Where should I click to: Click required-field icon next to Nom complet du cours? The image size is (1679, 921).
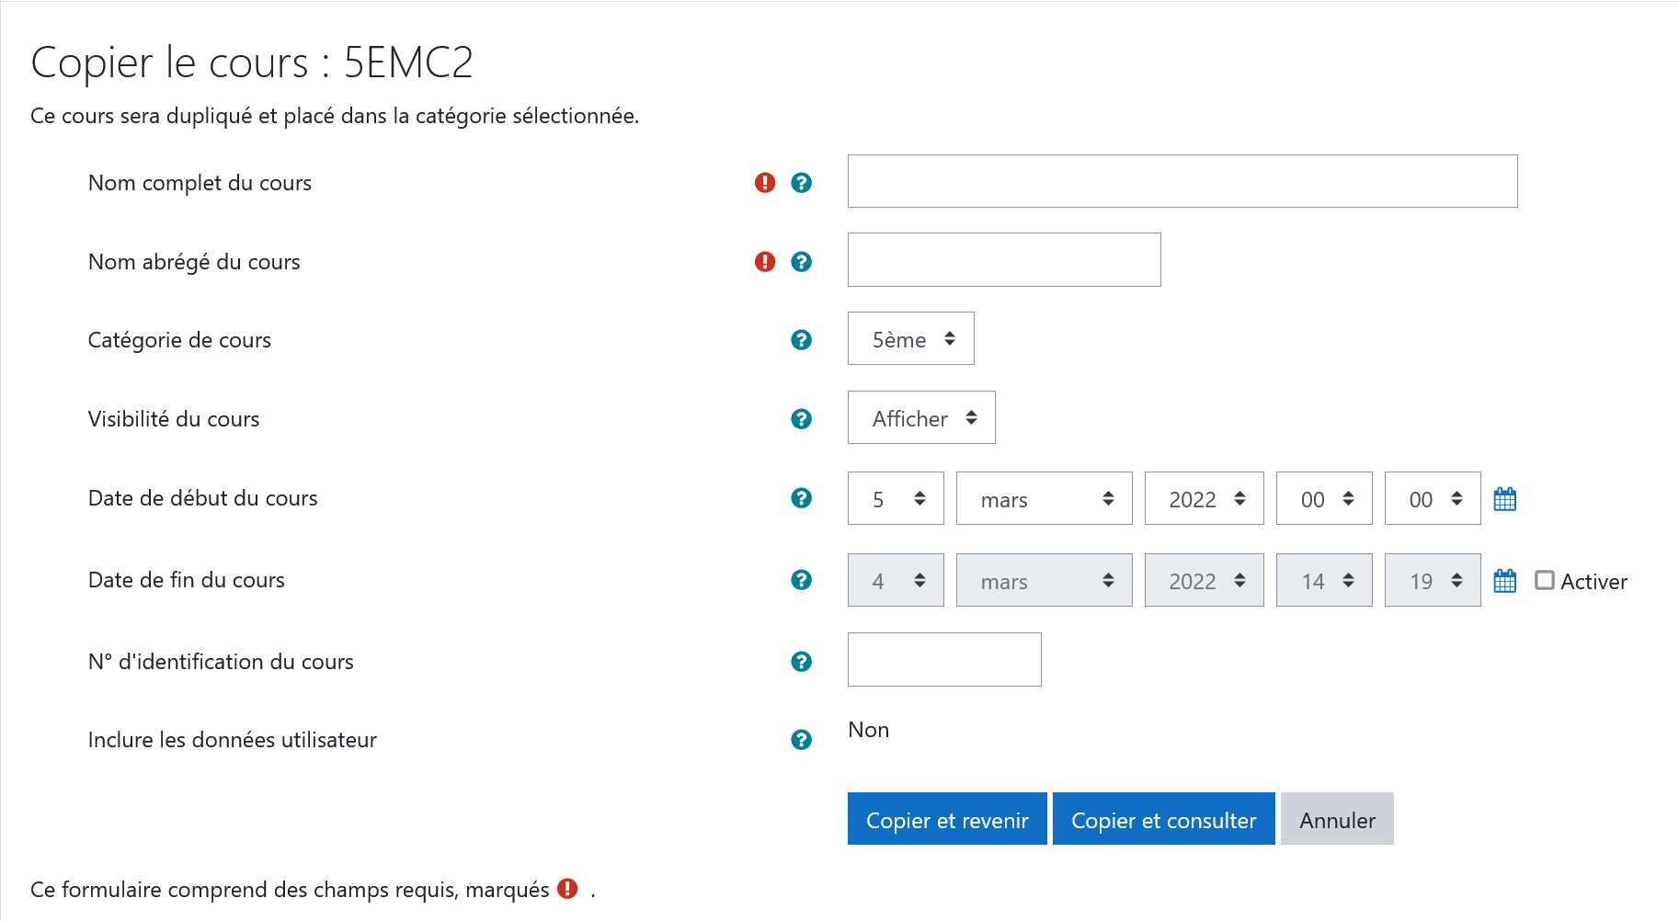pos(765,183)
